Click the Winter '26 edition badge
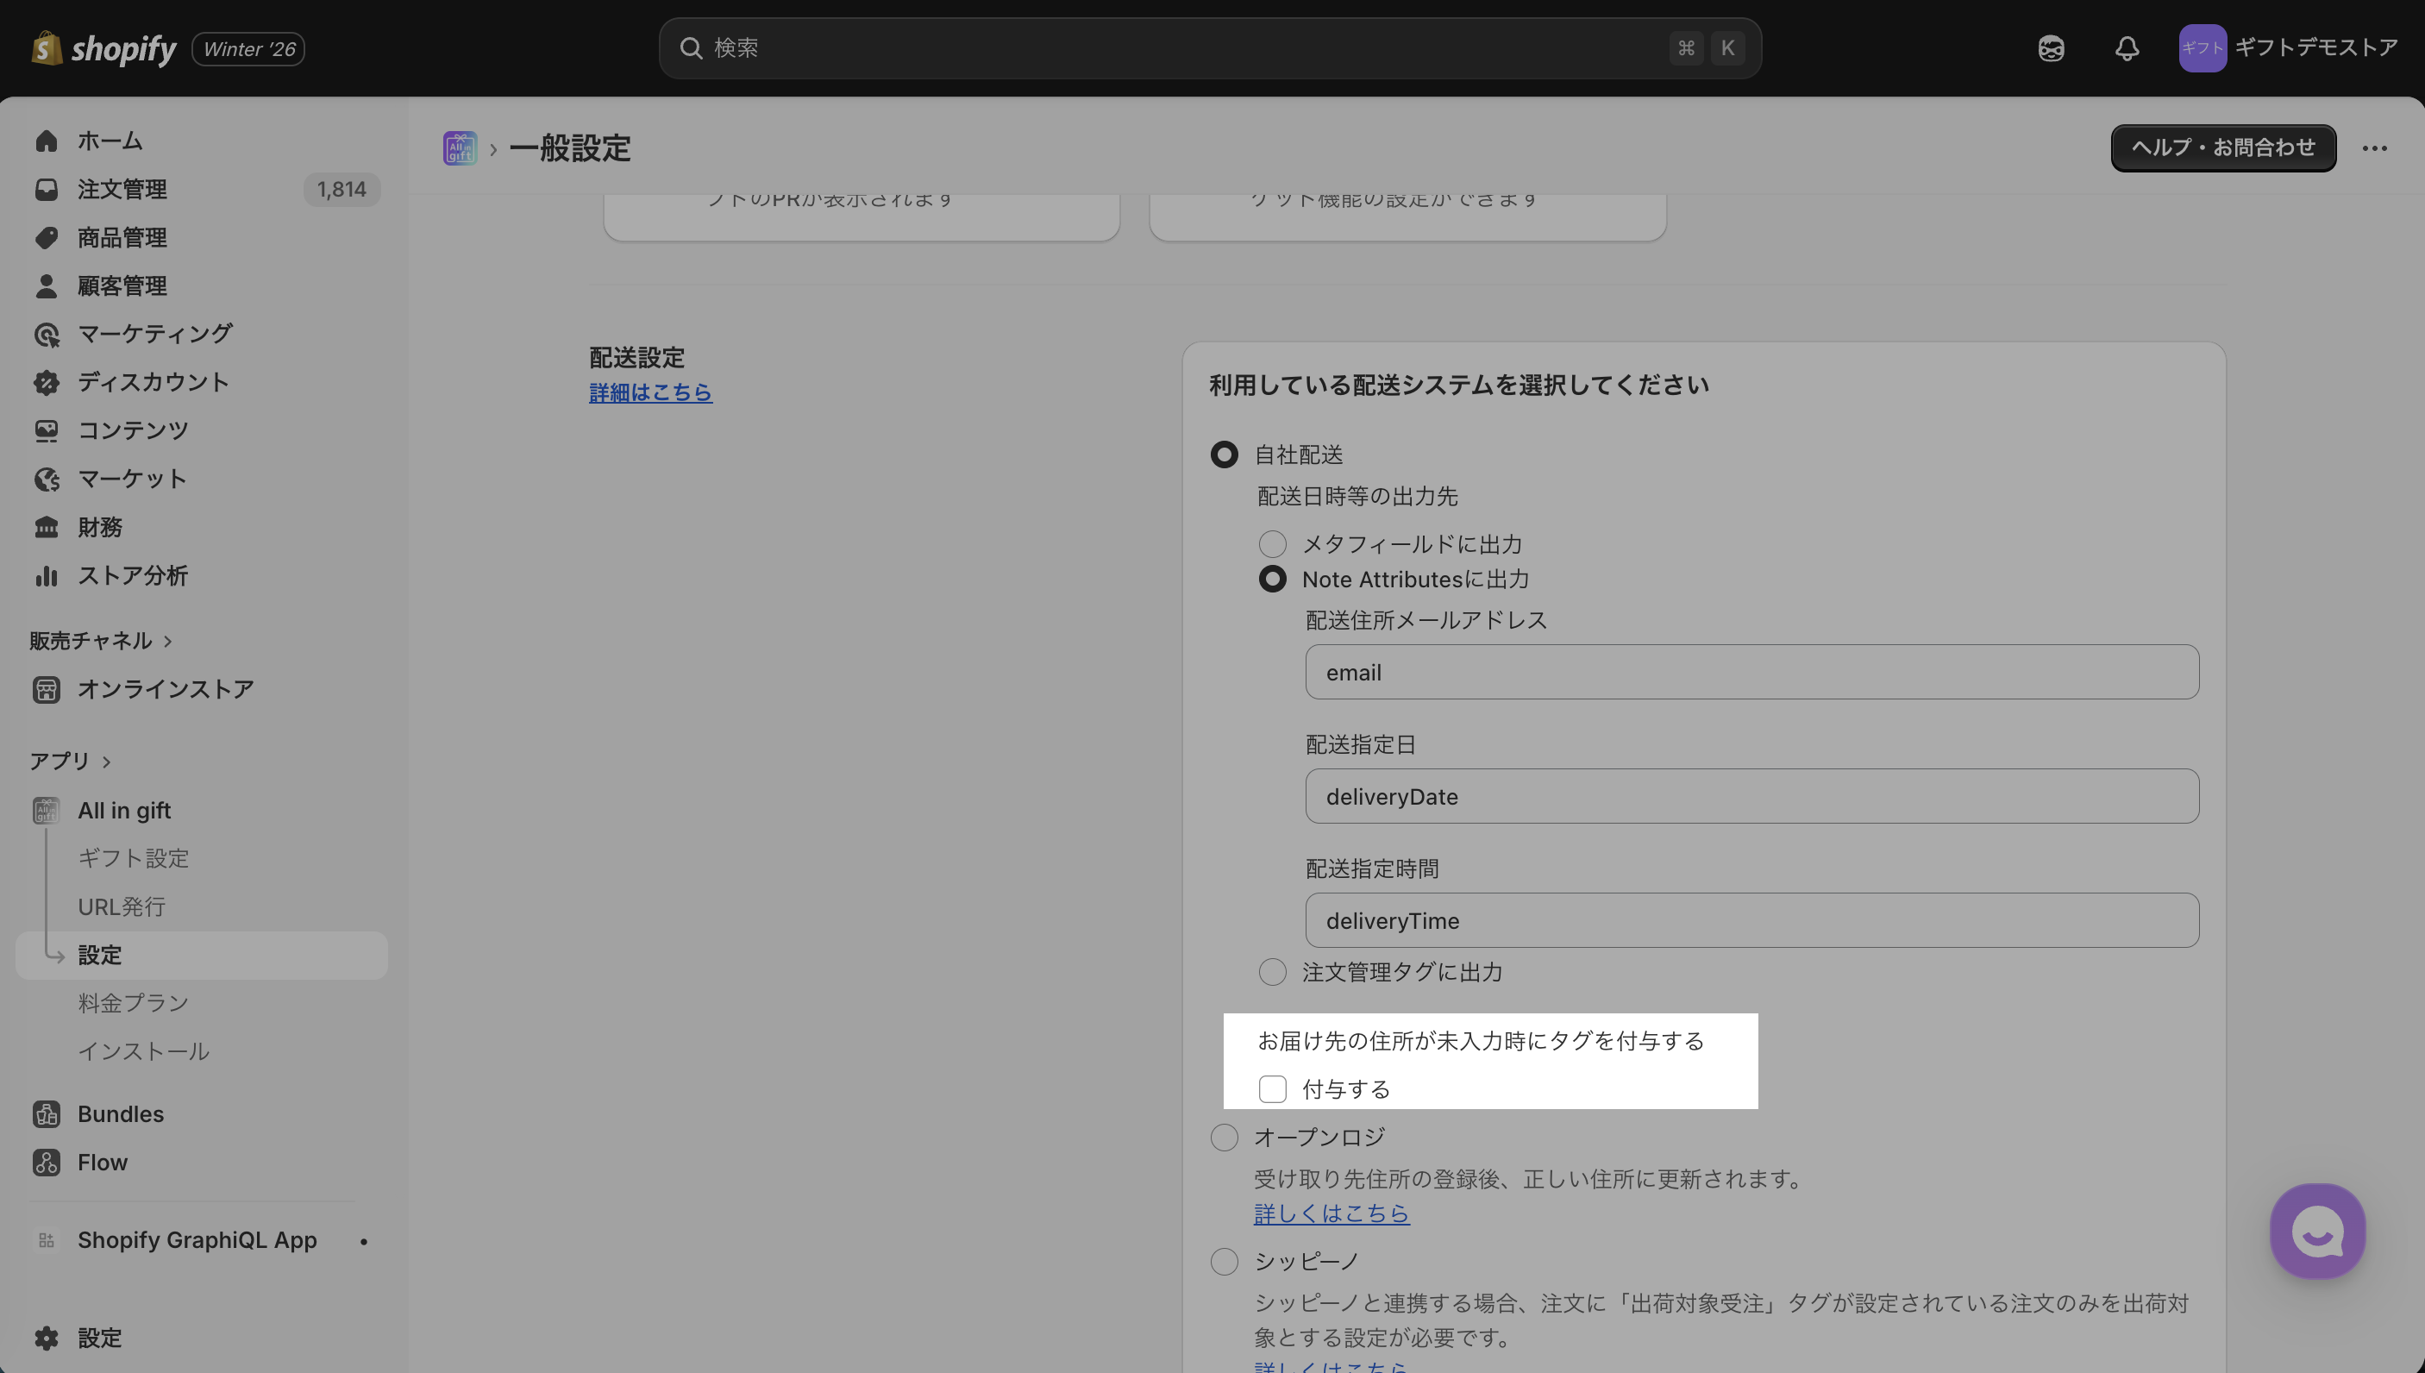The height and width of the screenshot is (1373, 2425). point(249,49)
